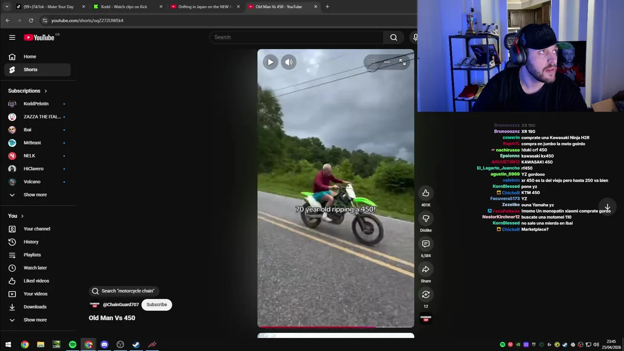This screenshot has width=624, height=351.
Task: Open the ZAZZA THE ITAL... subscription
Action: (x=38, y=117)
